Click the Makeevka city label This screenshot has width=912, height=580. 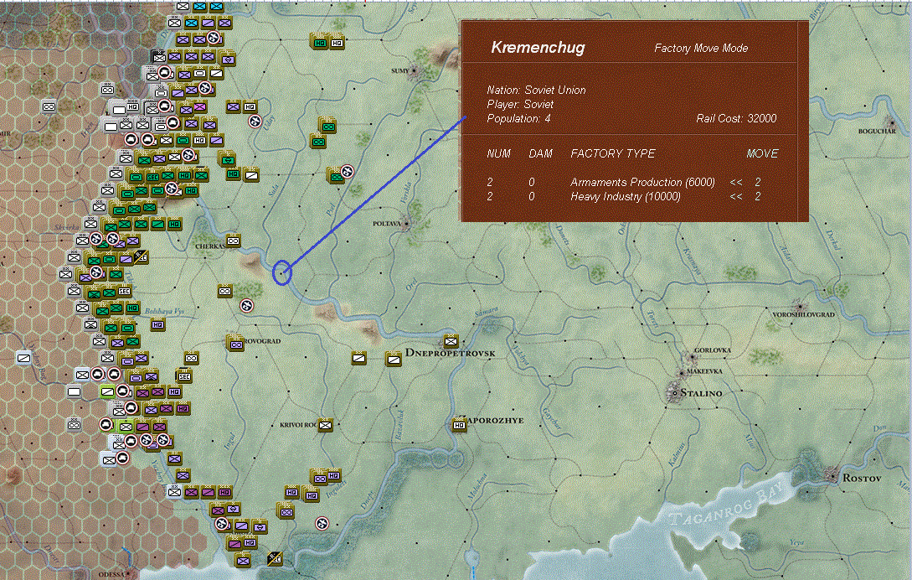(704, 371)
